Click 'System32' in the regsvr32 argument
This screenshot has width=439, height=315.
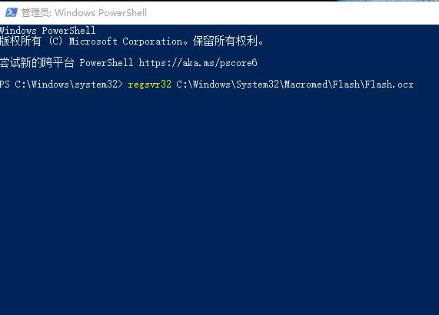[258, 85]
